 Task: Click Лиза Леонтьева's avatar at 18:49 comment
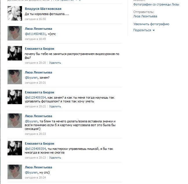tap(15, 33)
